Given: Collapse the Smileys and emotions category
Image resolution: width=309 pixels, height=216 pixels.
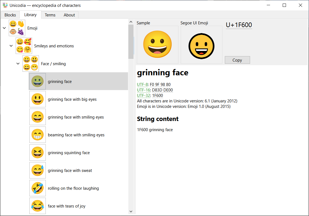Looking at the screenshot, I should point(11,46).
